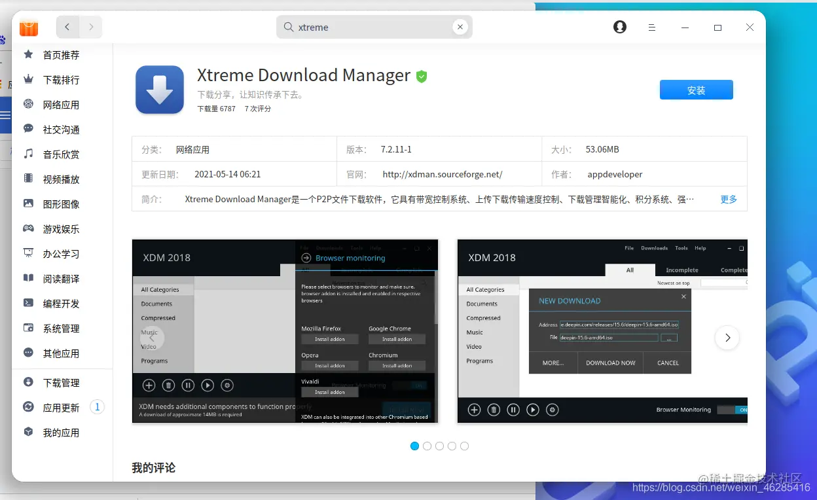
Task: Click the Xtreme Download Manager app icon
Action: point(160,90)
